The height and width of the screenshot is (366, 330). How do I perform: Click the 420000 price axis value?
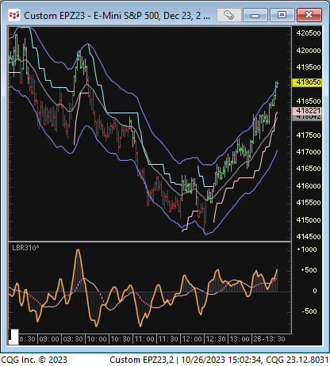pyautogui.click(x=309, y=51)
